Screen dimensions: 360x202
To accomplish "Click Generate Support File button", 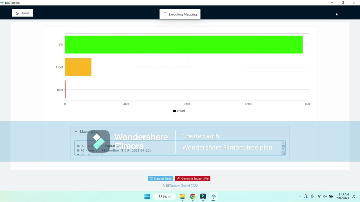I will [x=193, y=178].
